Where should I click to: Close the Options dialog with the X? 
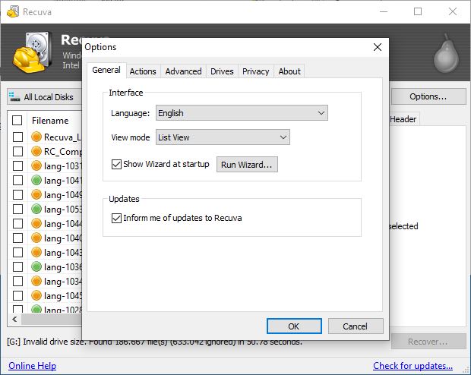click(x=378, y=47)
